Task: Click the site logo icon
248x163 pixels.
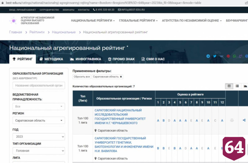Action: coord(13,21)
